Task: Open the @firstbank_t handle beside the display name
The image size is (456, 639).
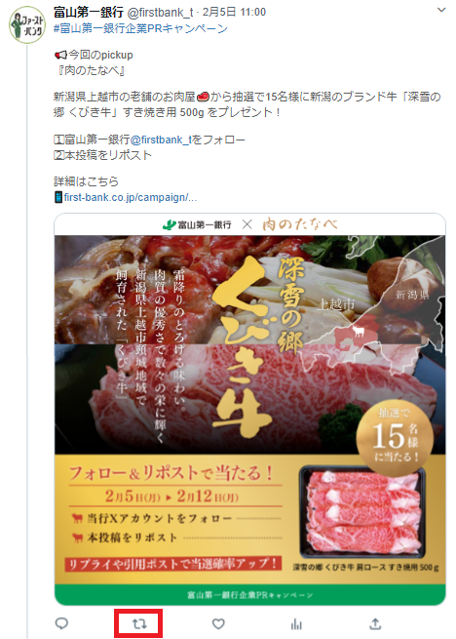Action: click(x=160, y=13)
